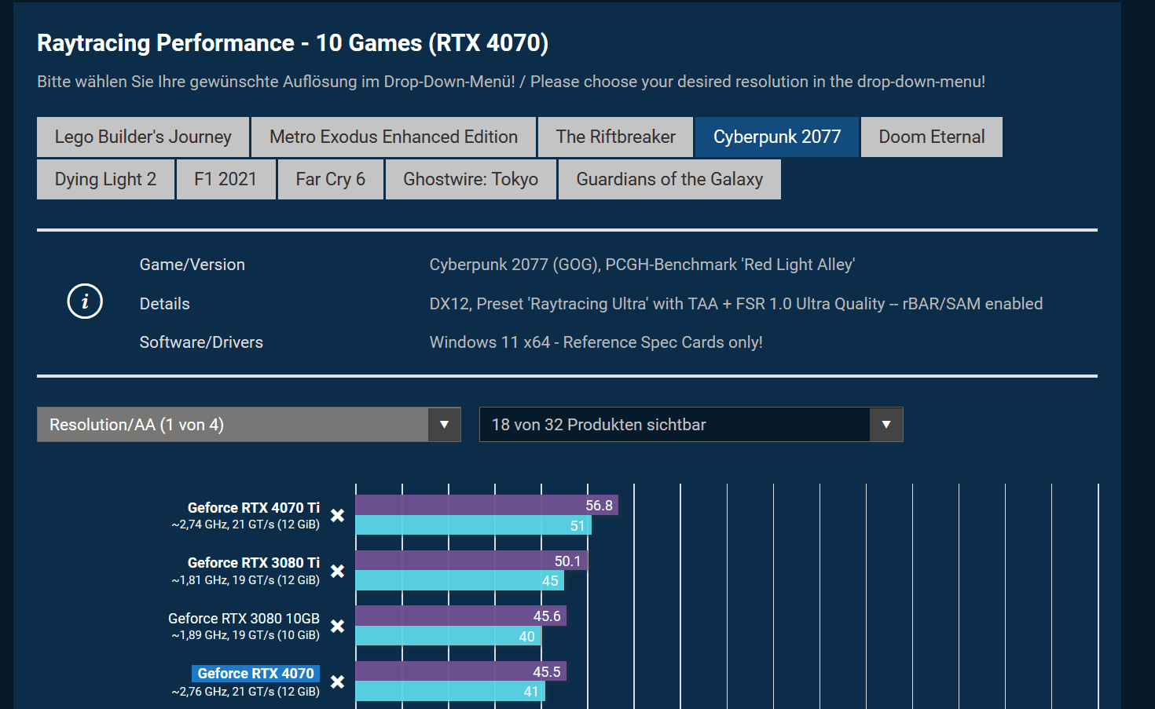
Task: Click '~1,89 GHz, 19 GT/s (10 GiB)' spec
Action: [246, 635]
